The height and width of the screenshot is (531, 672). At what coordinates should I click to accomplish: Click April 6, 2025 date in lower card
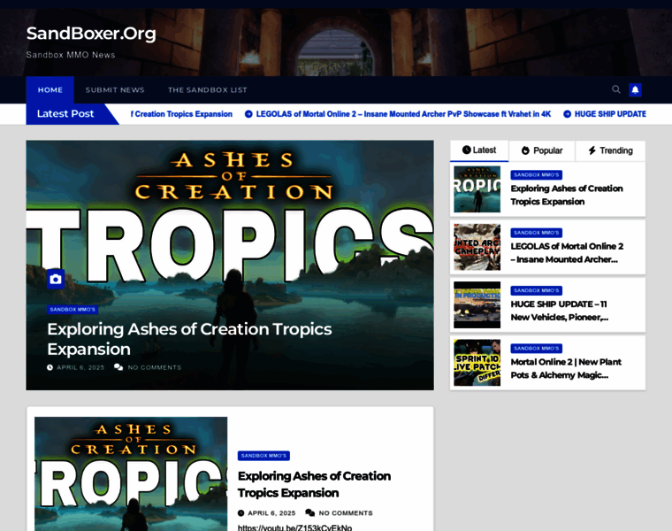tap(271, 513)
